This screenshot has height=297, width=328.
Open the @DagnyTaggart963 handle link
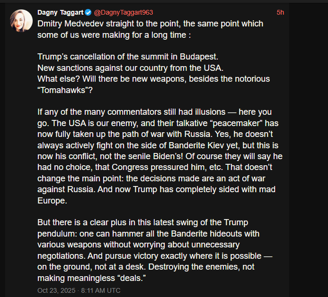coord(124,12)
